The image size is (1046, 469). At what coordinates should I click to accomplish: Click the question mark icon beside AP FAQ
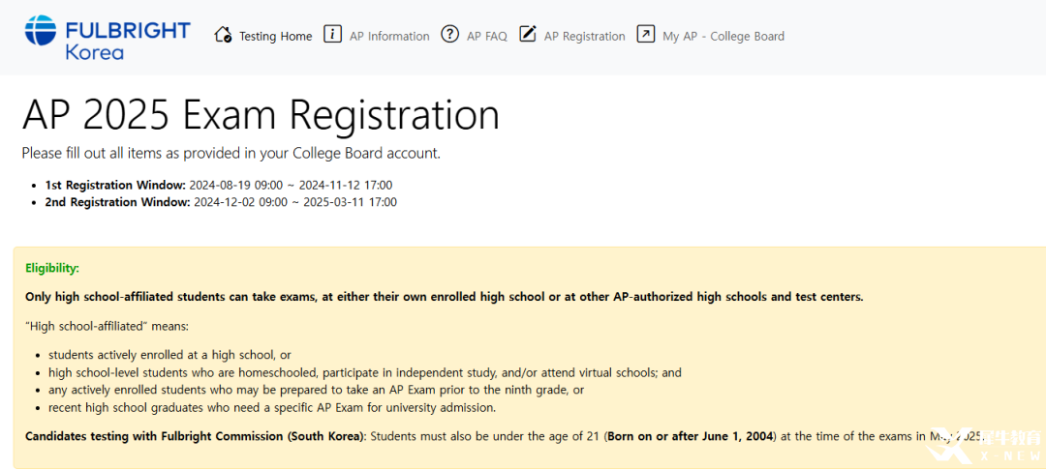(450, 35)
